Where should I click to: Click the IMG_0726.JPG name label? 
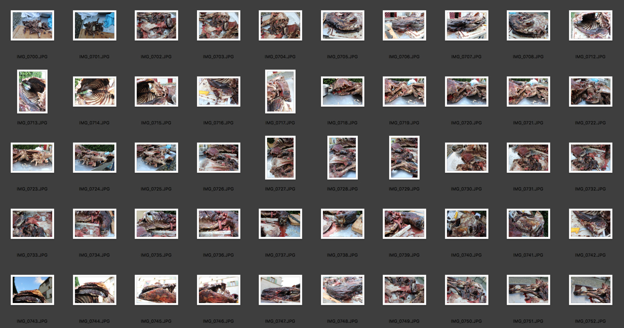click(x=218, y=189)
